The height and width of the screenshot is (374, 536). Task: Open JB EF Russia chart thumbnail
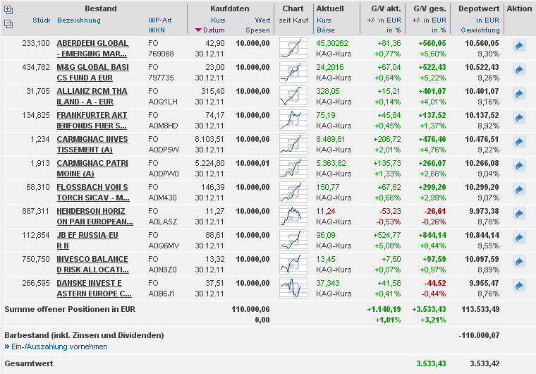click(293, 239)
